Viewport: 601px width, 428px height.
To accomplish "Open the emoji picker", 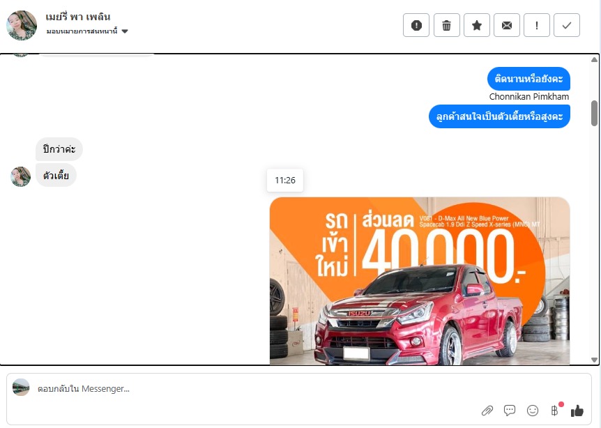I will pyautogui.click(x=533, y=411).
